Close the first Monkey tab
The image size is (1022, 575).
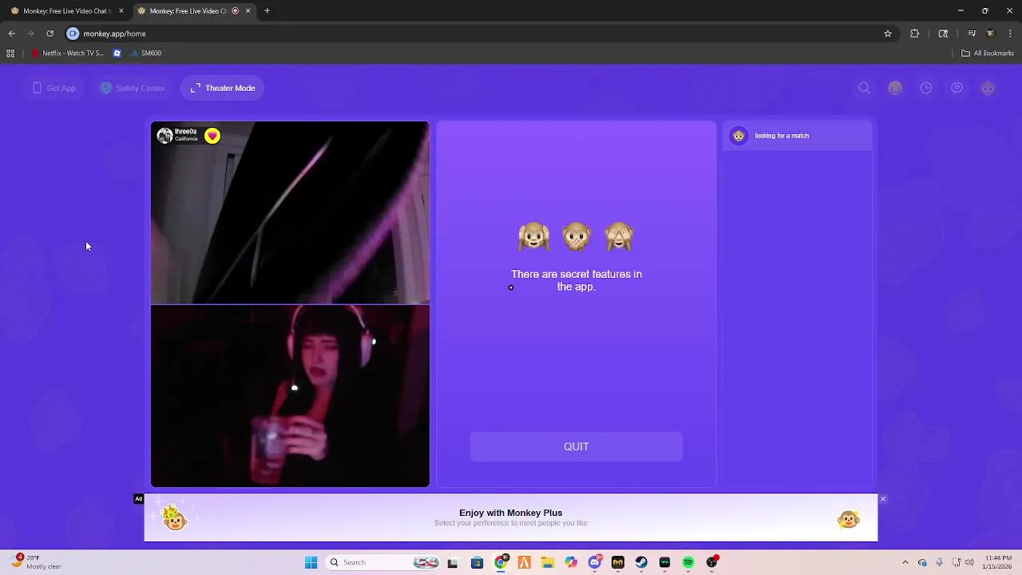tap(121, 11)
